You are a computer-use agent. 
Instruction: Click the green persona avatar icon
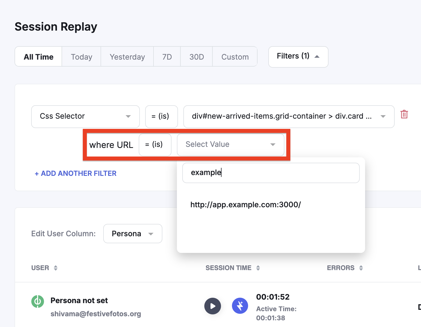click(x=38, y=301)
